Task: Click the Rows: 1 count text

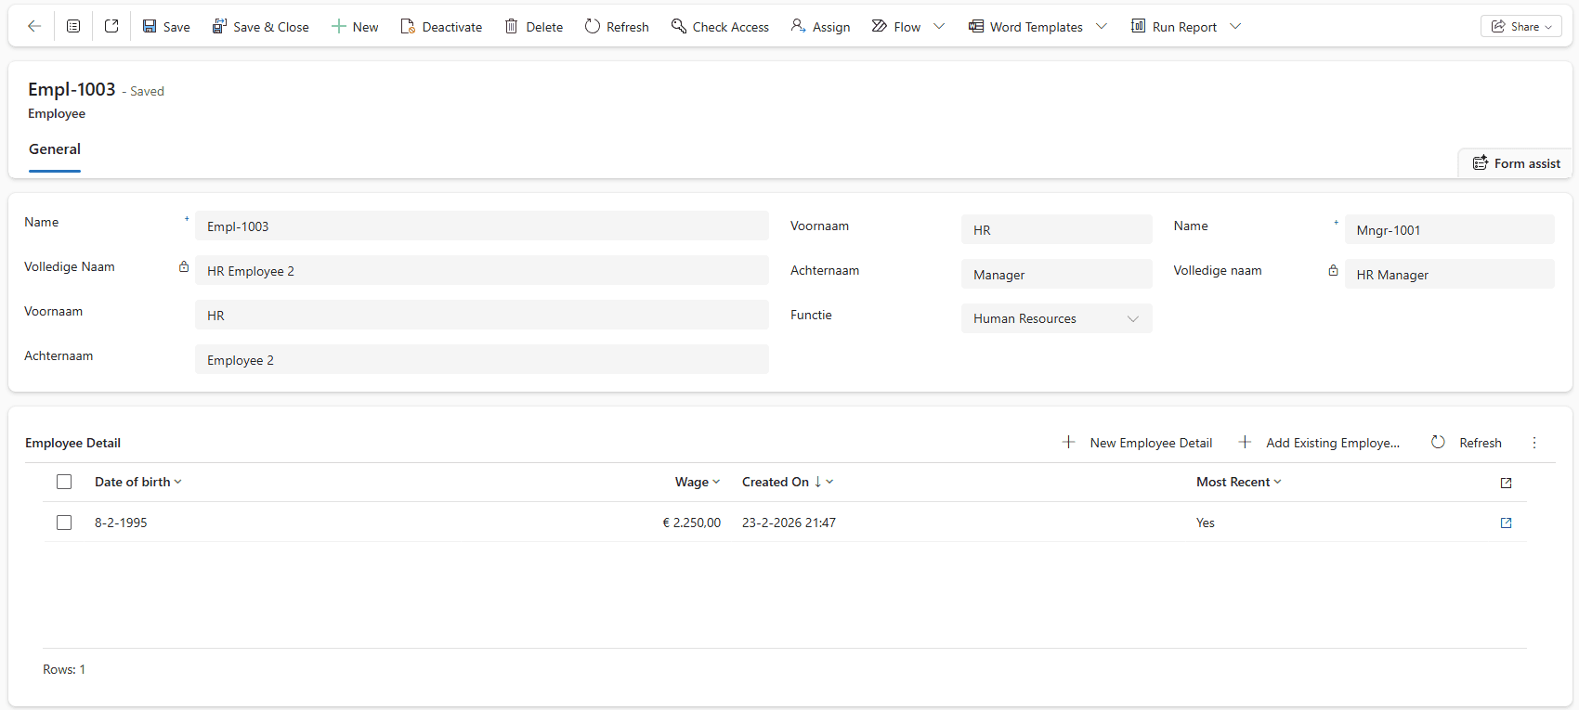Action: point(64,669)
